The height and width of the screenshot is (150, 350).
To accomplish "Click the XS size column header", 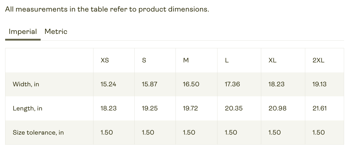I will 105,60.
